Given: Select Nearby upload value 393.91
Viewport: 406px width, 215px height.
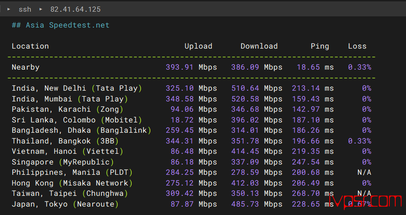Looking at the screenshot, I should [179, 67].
